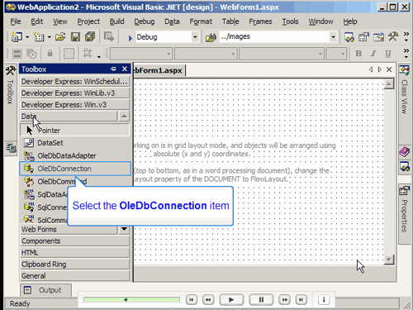The width and height of the screenshot is (413, 310).
Task: Click the Start debugging play arrow
Action: (131, 37)
